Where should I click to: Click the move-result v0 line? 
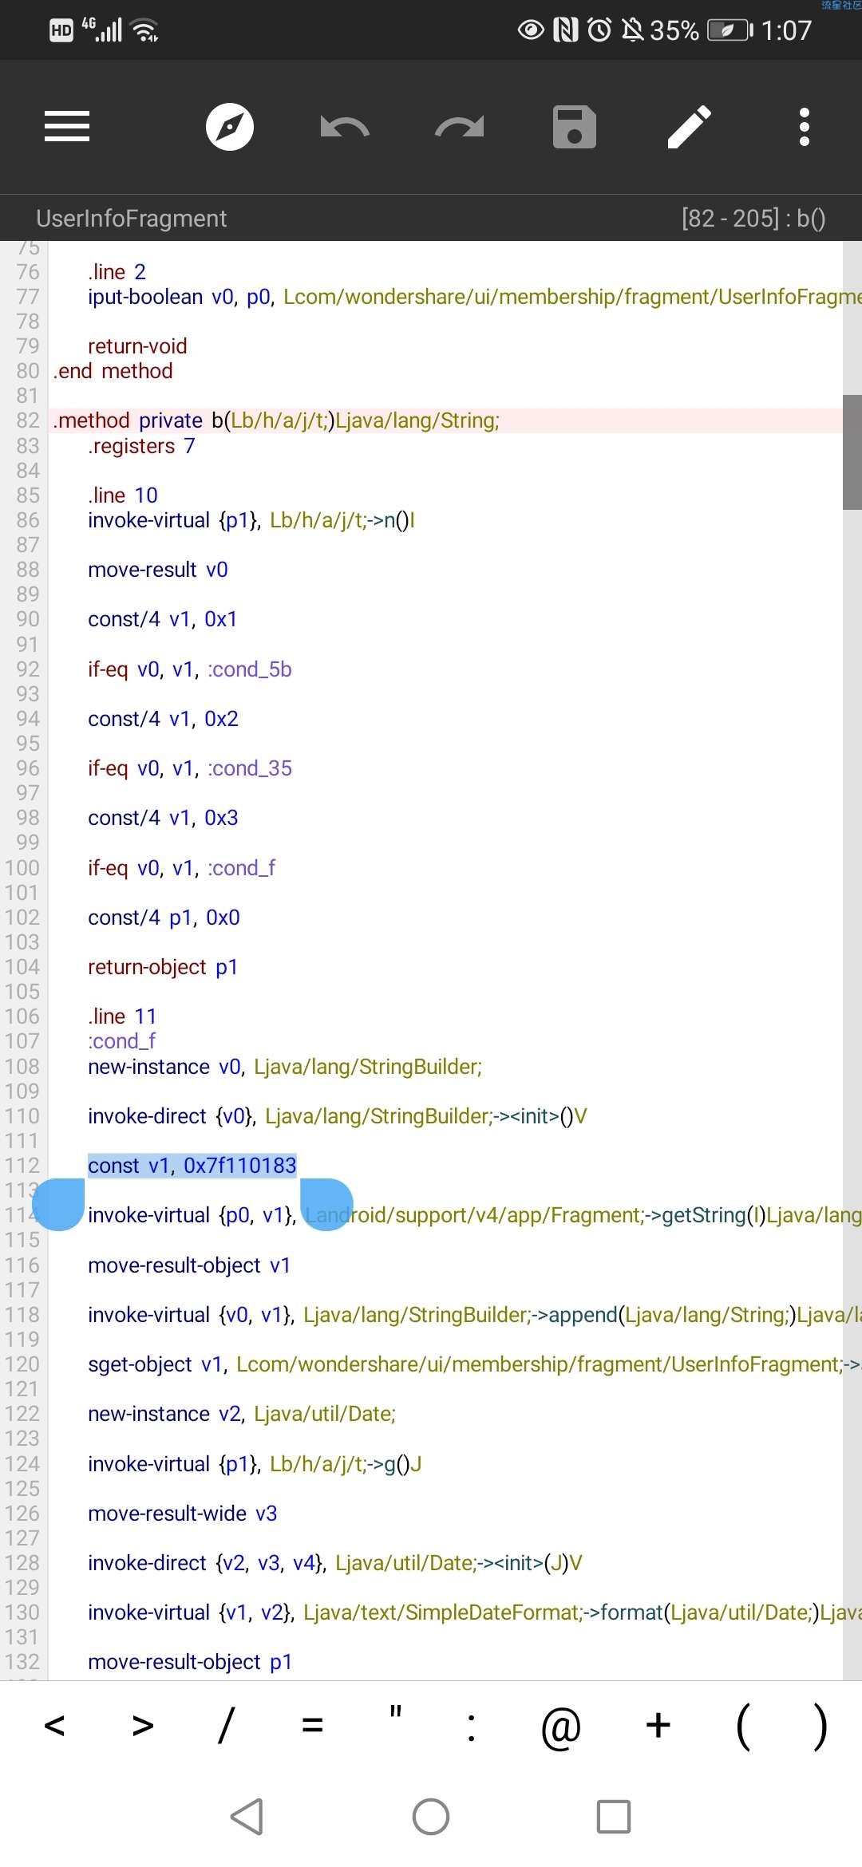(x=158, y=570)
